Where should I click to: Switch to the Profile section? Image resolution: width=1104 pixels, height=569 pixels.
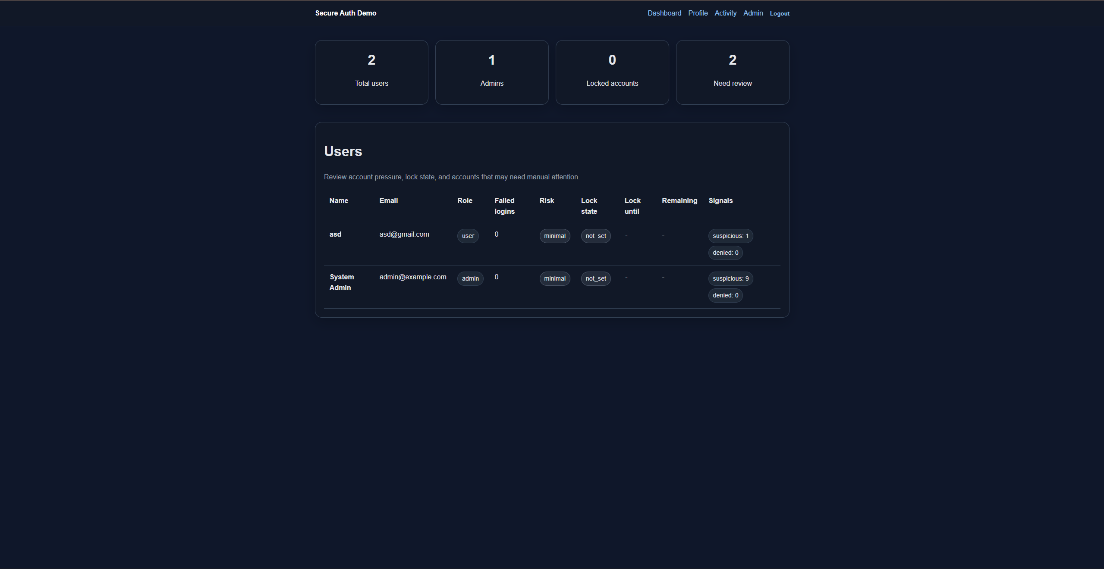[698, 13]
